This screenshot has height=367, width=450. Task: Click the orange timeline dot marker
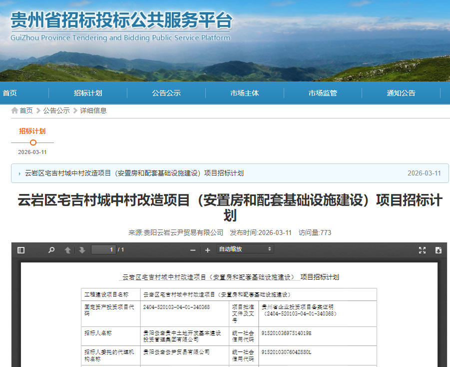(x=33, y=142)
